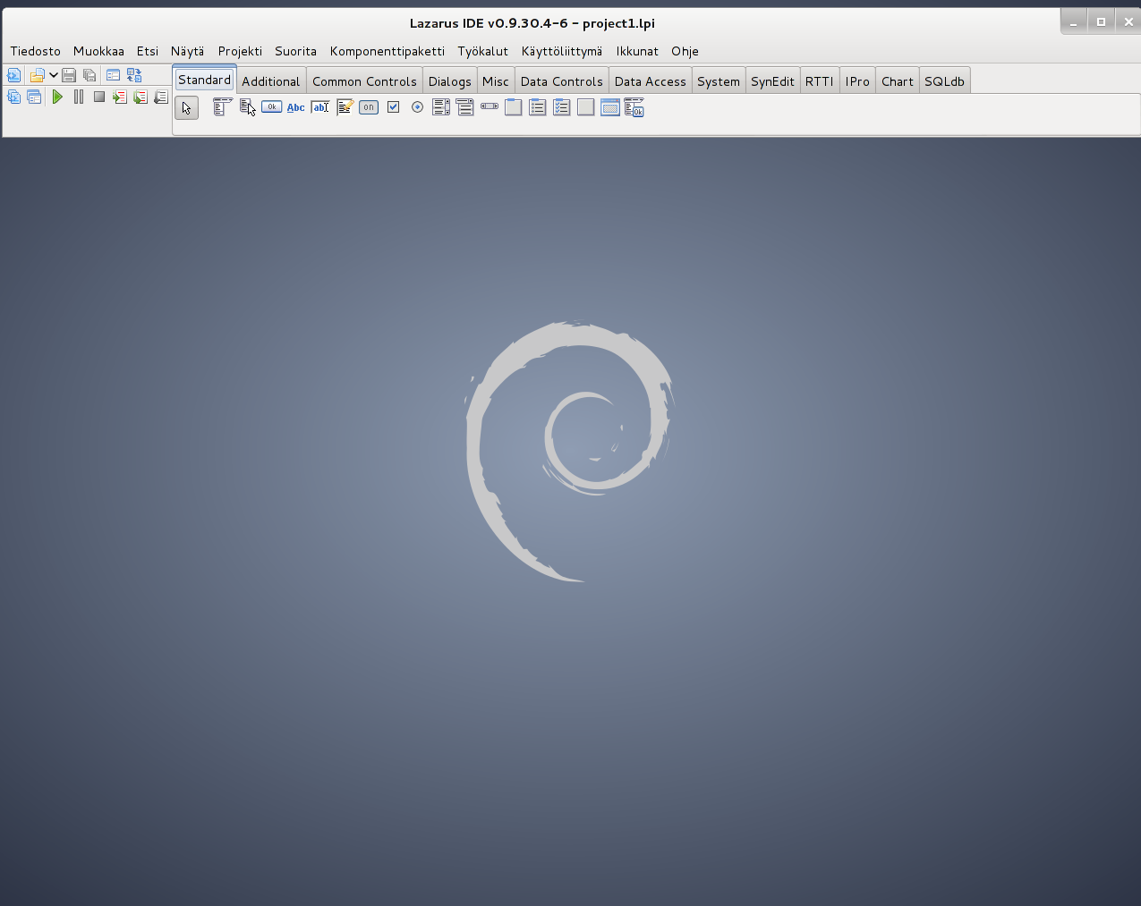Switch to the System palette tab
Screen dimensions: 1141x906
point(719,81)
